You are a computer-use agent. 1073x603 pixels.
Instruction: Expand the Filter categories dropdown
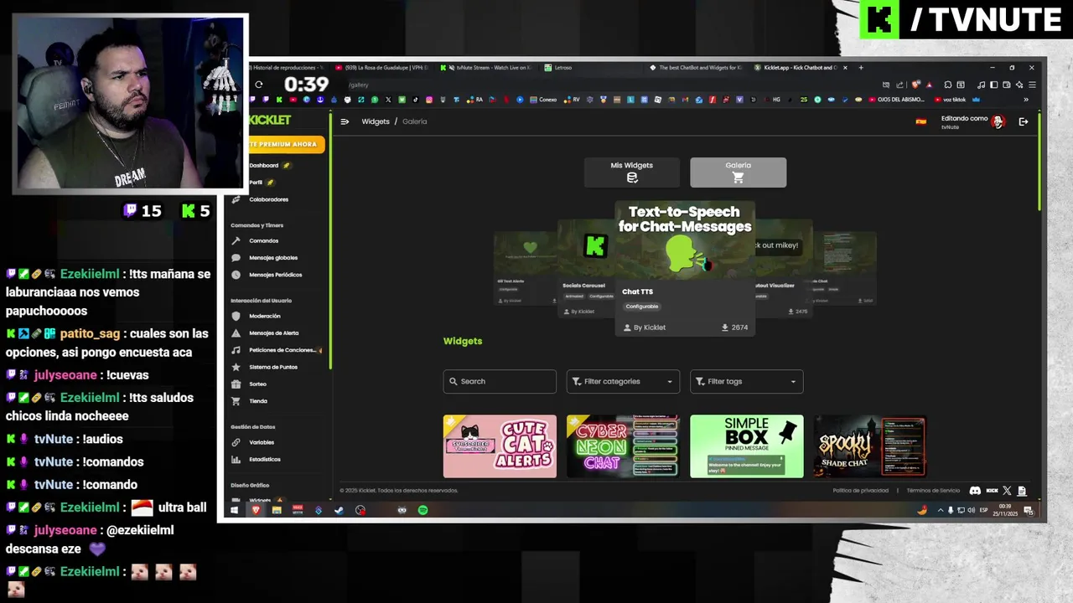(x=623, y=381)
